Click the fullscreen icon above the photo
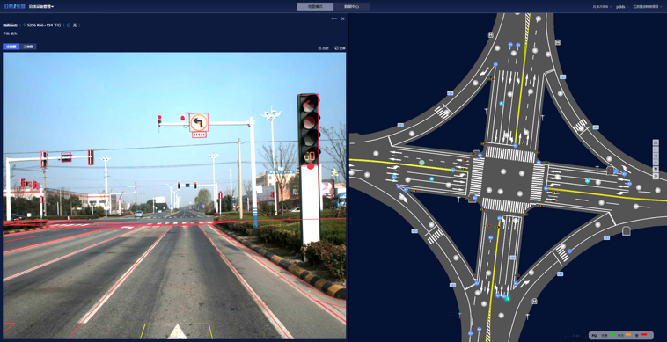 (x=341, y=48)
